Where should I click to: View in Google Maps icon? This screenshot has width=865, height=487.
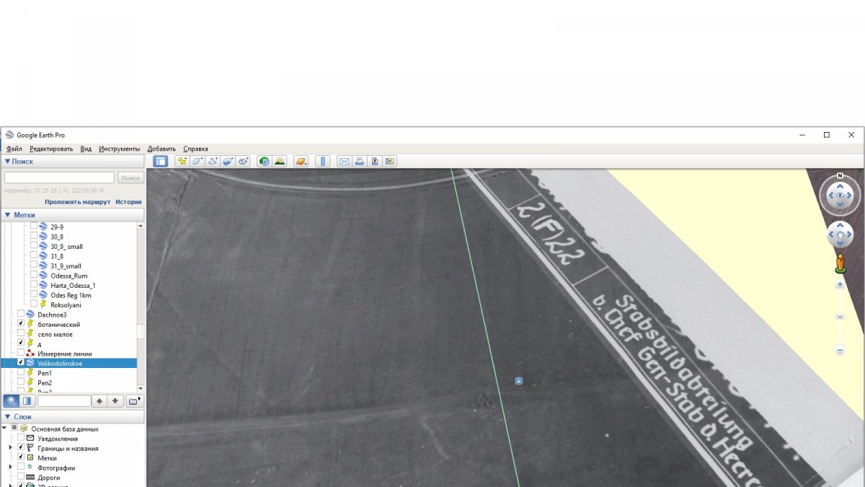point(390,162)
